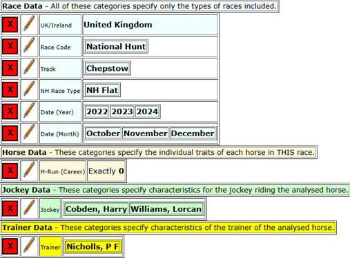Remove the UK/Ireland filter with red X
Viewport: 350px width, 258px height.
pyautogui.click(x=10, y=25)
